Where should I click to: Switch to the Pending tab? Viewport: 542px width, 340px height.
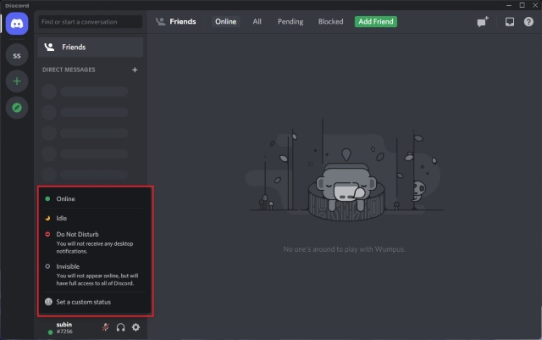[x=290, y=21]
